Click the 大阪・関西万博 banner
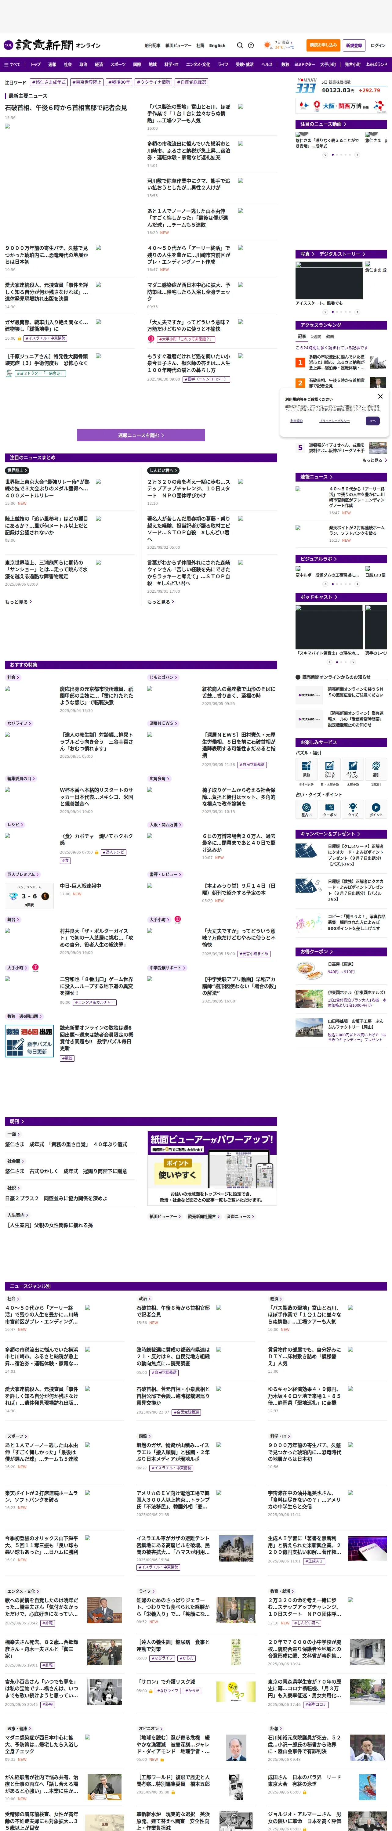Viewport: 392px width, 1831px height. 342,106
